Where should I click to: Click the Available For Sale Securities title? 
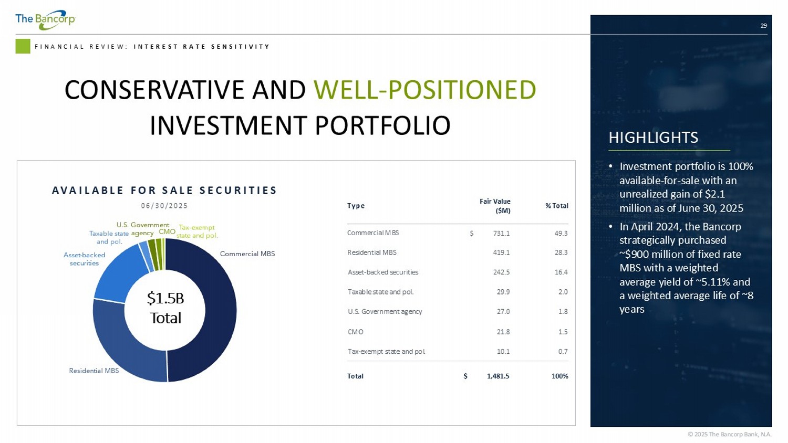click(x=164, y=191)
